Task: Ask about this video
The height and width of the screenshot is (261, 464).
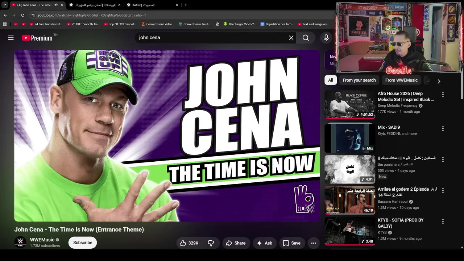Action: point(264,243)
